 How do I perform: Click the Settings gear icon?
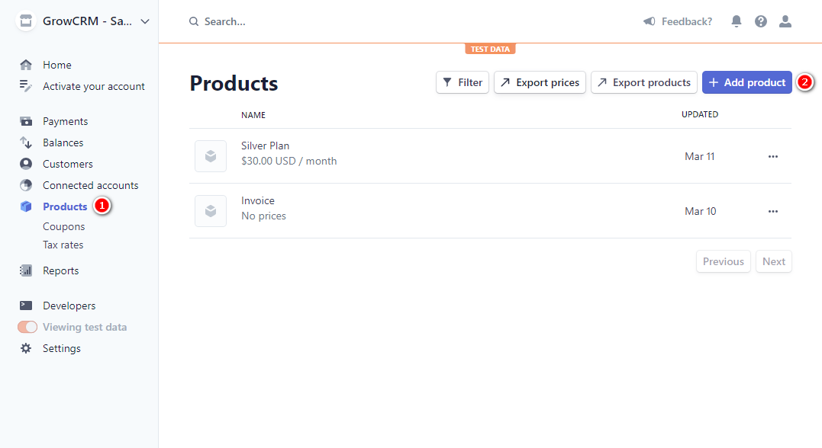(27, 348)
